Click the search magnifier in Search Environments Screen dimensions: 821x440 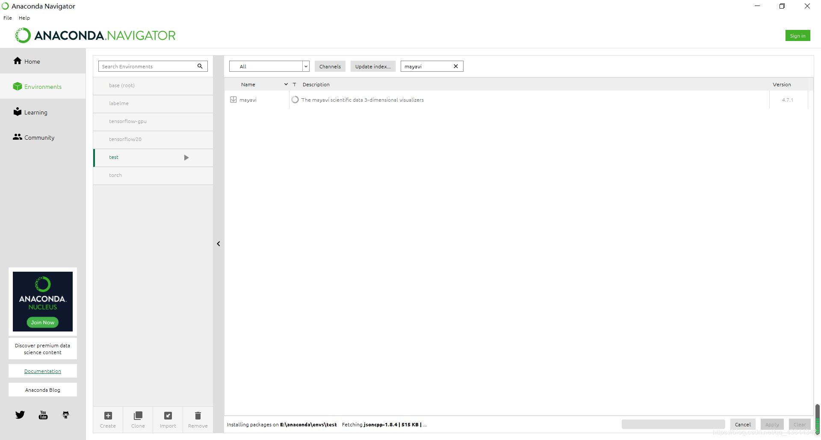point(200,66)
